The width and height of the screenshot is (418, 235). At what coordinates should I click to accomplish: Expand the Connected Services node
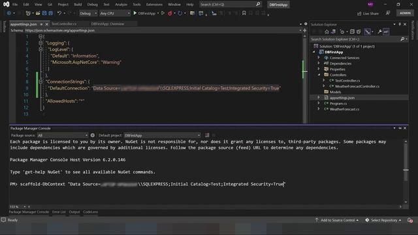click(319, 57)
